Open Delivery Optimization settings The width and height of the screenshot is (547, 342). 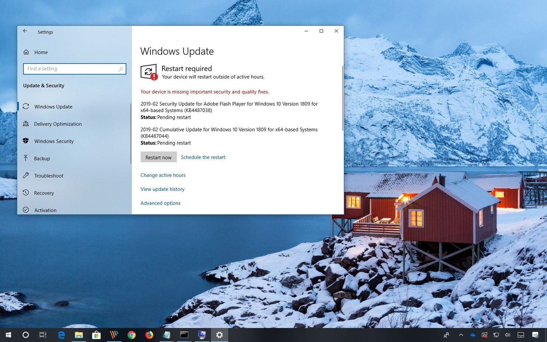pos(57,124)
